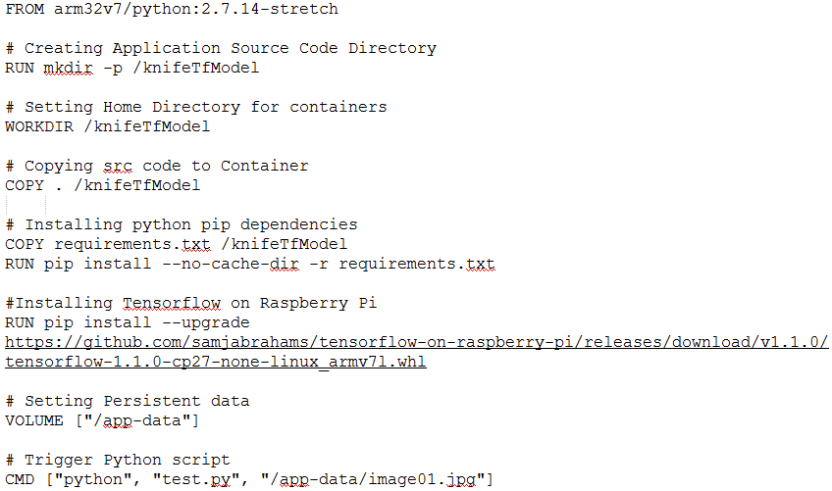Click the /app-data/image01.jpg path in CMD

373,480
